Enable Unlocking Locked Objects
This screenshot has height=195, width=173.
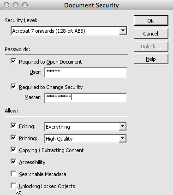click(x=13, y=185)
